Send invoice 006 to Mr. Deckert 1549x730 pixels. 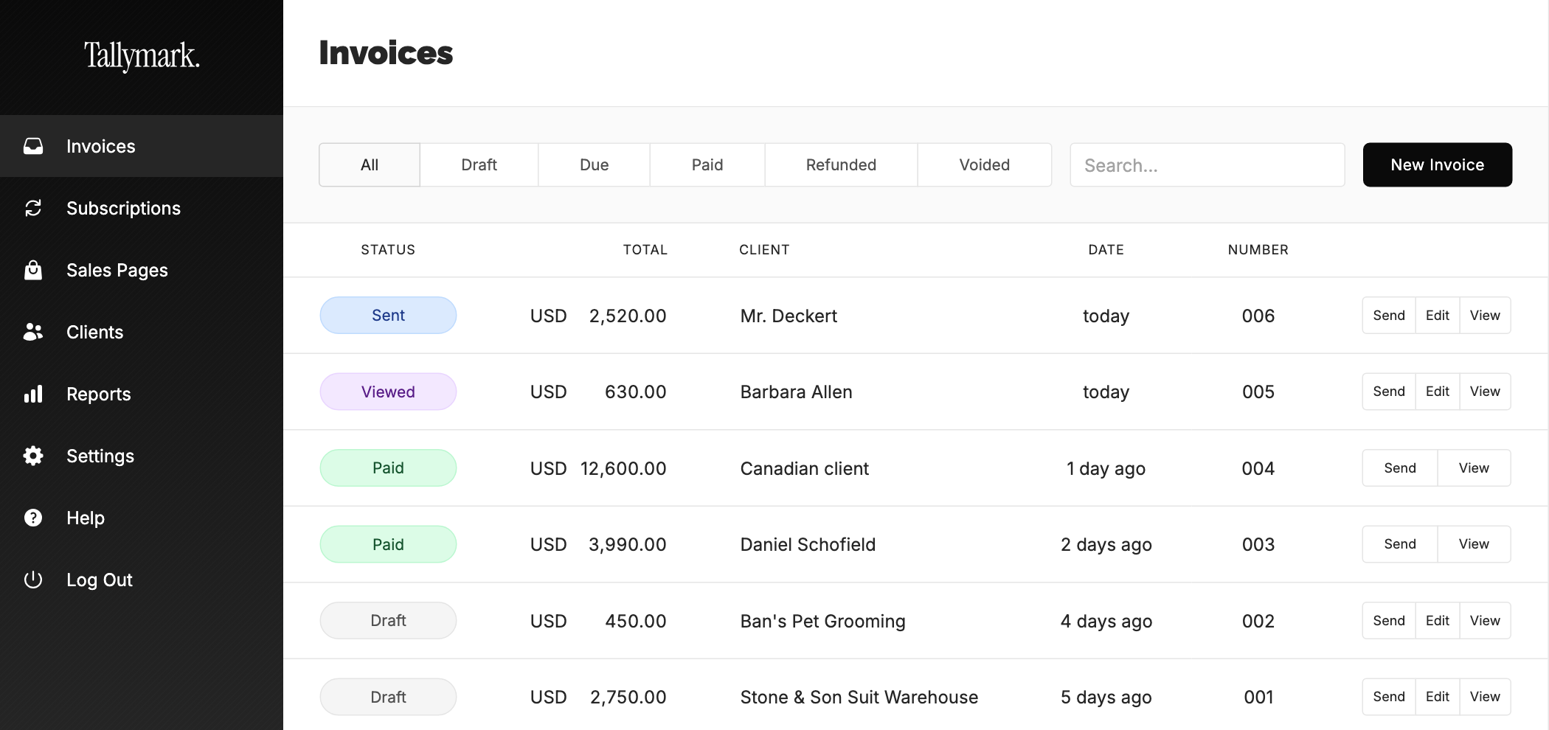point(1389,316)
